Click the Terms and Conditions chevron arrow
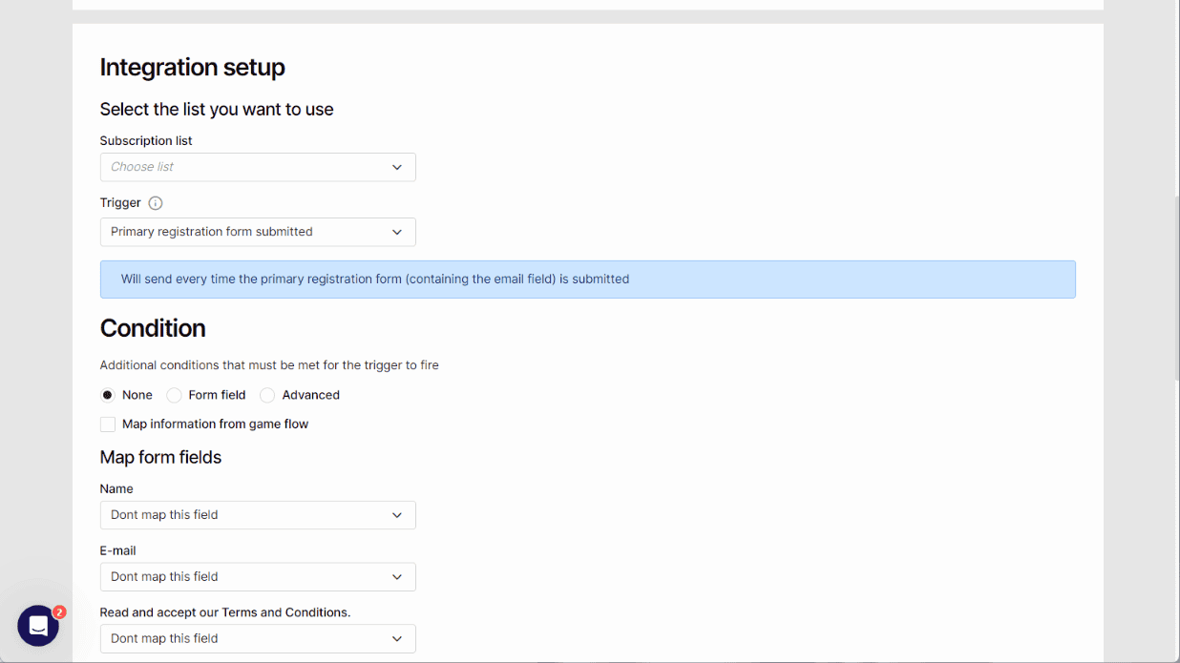Screen dimensions: 1180x663 (397, 639)
